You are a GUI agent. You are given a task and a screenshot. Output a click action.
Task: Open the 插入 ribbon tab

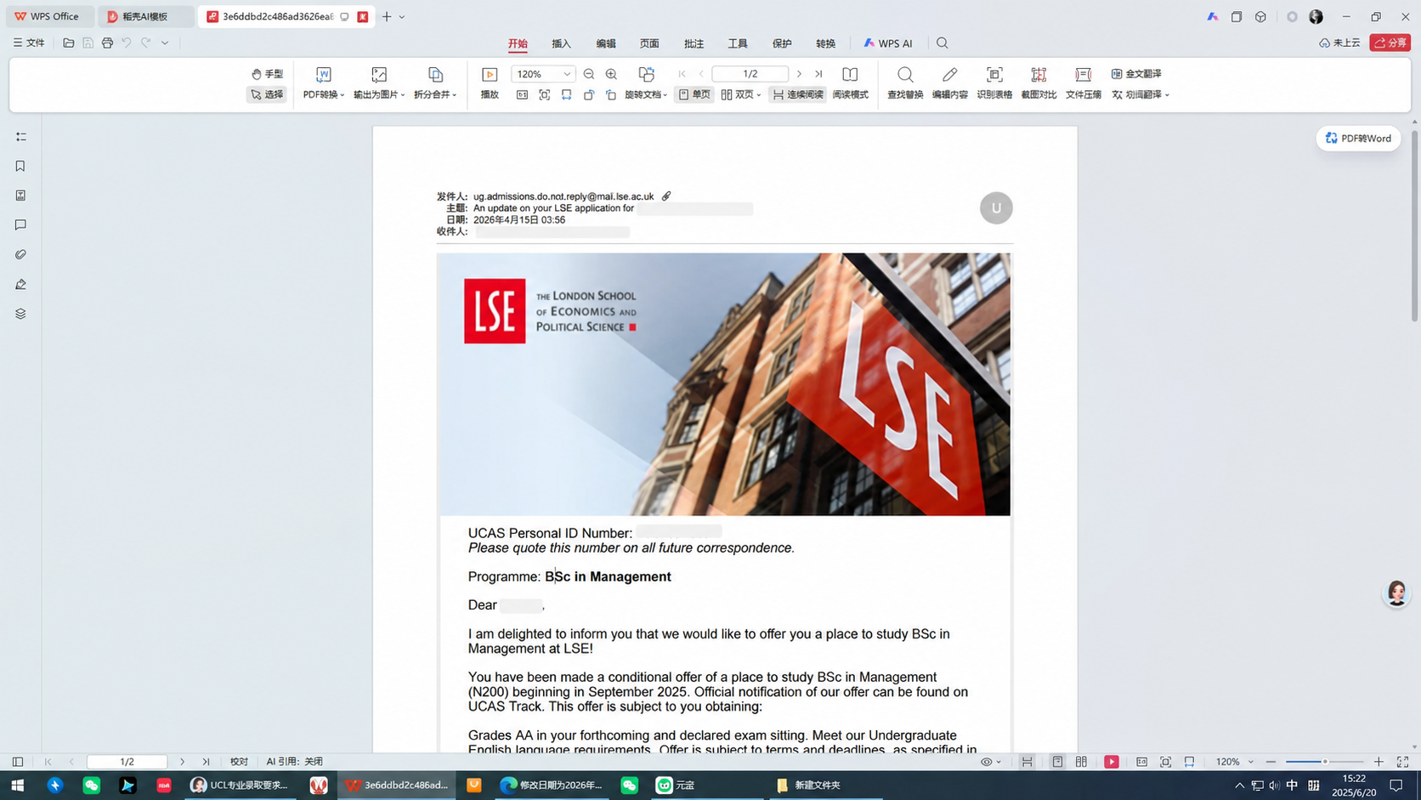(x=561, y=43)
